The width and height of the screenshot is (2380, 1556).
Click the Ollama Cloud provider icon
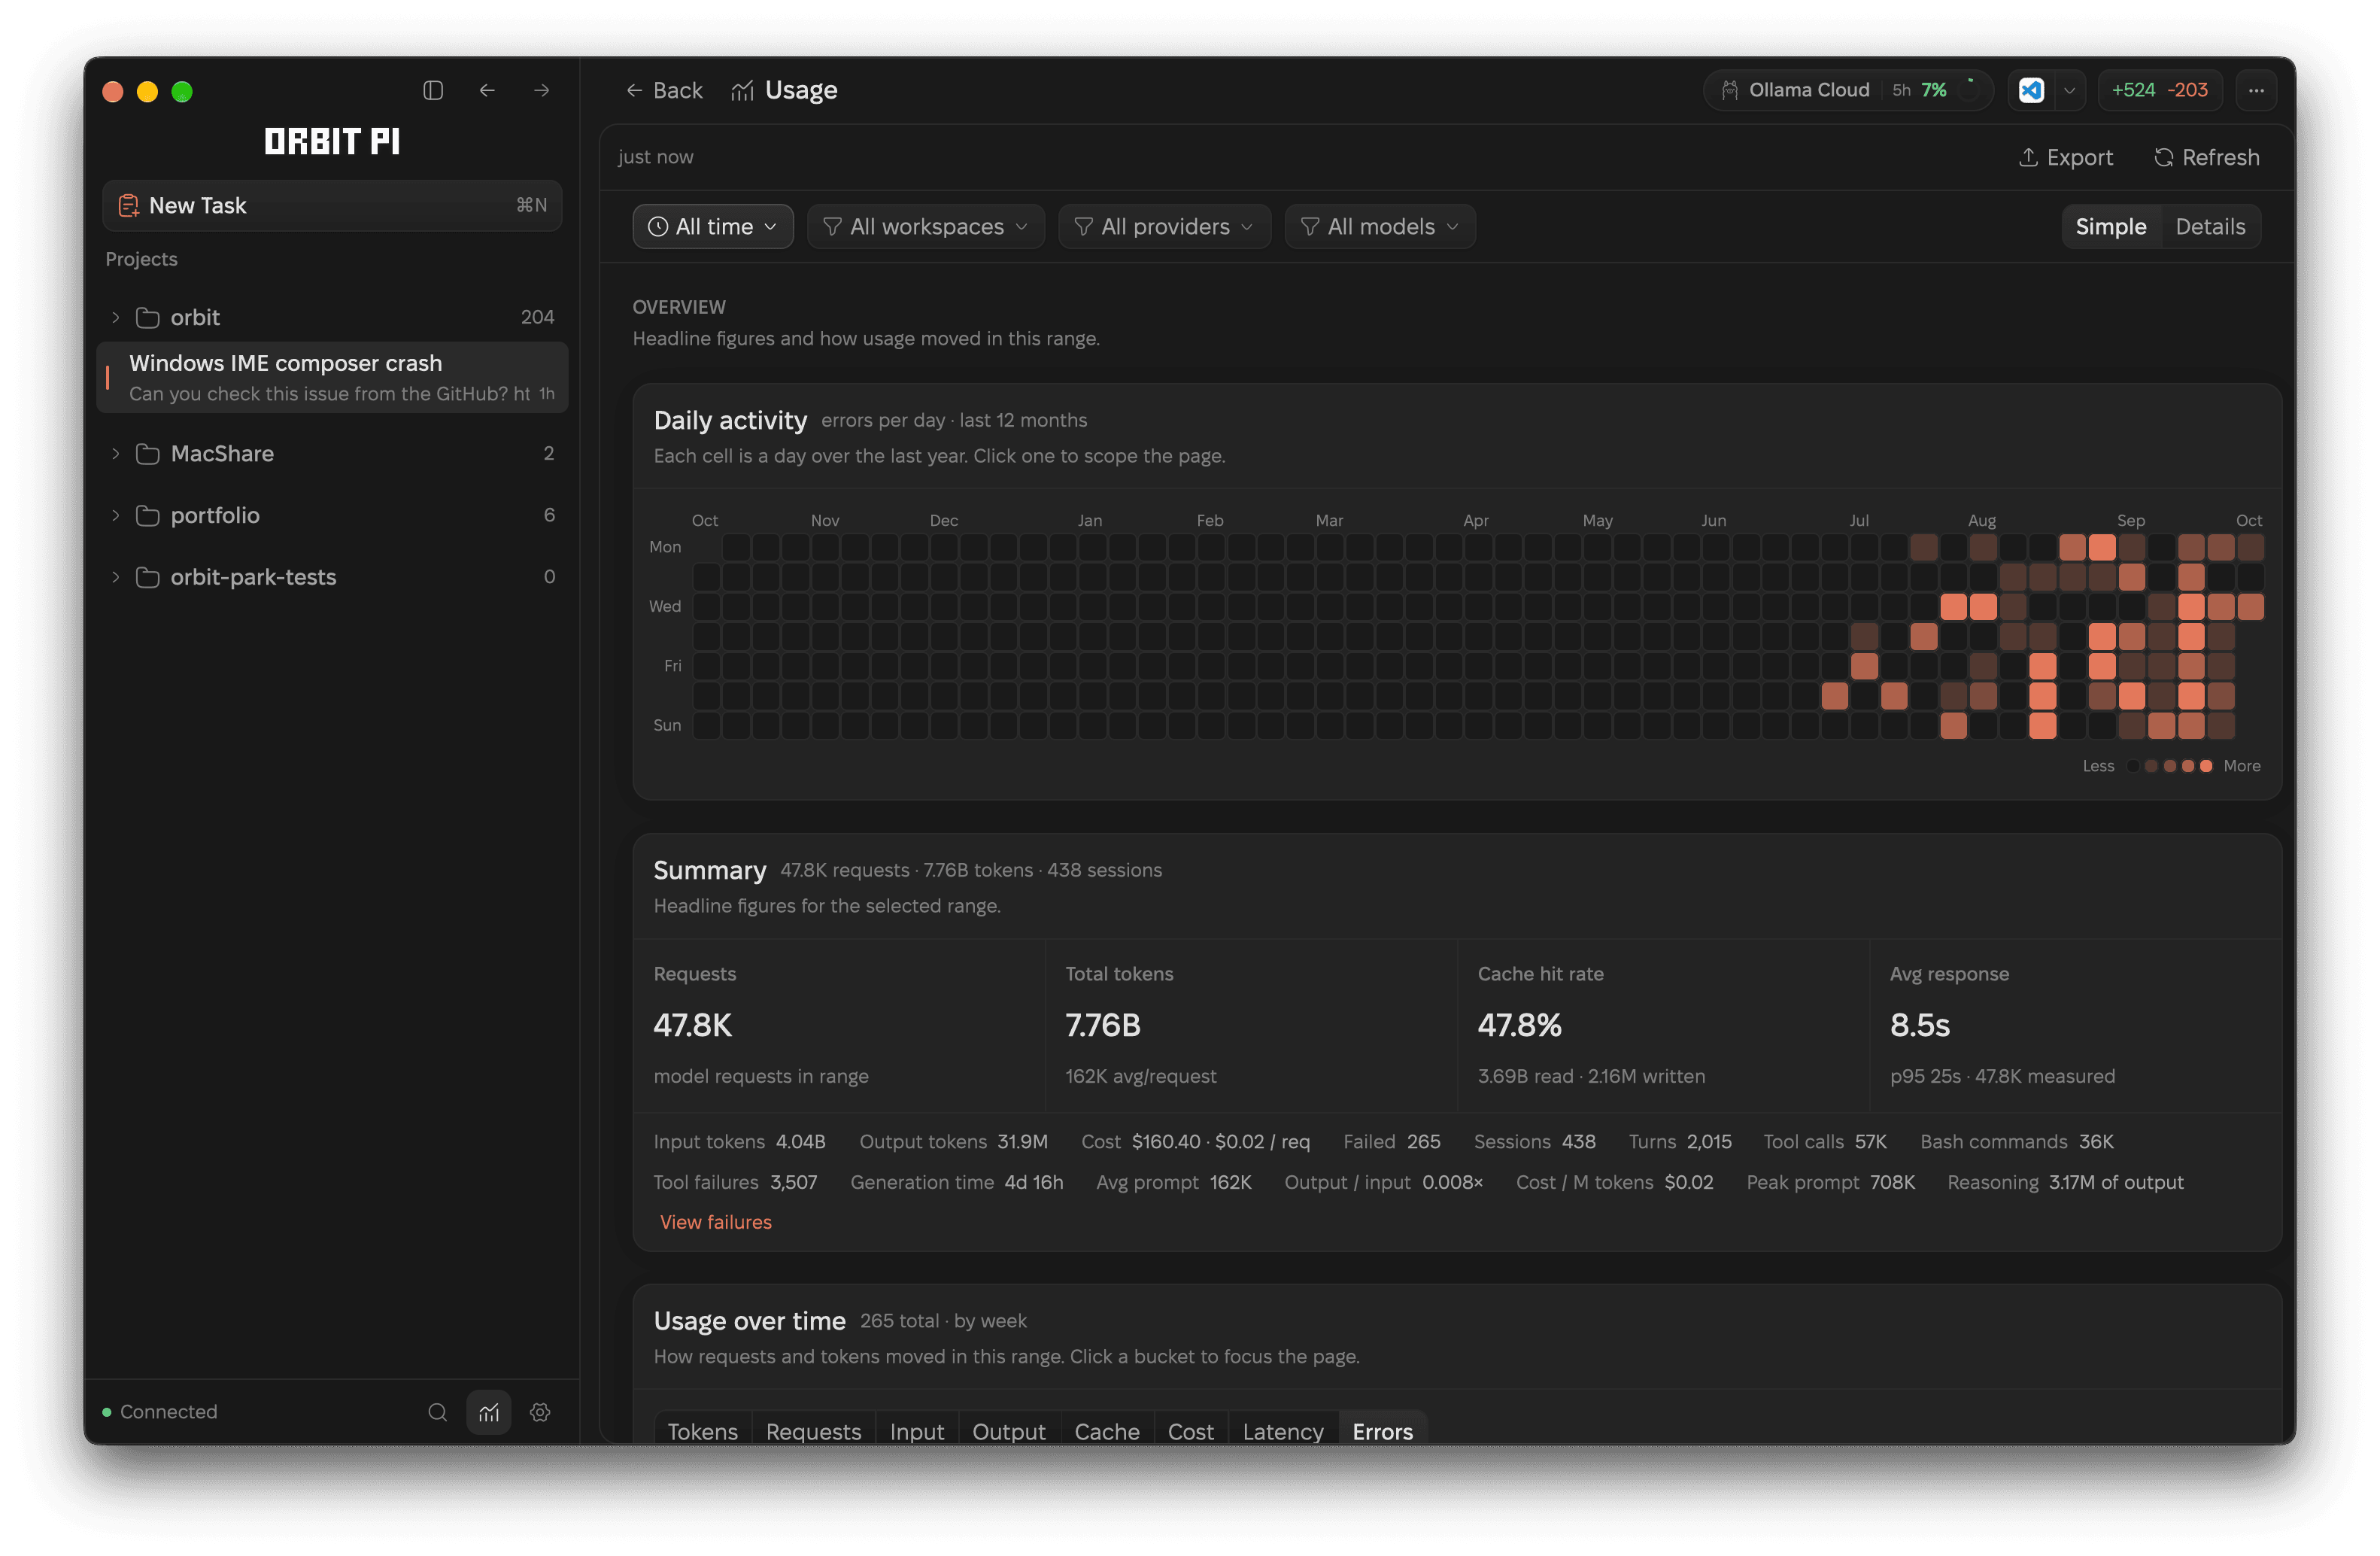[1729, 90]
